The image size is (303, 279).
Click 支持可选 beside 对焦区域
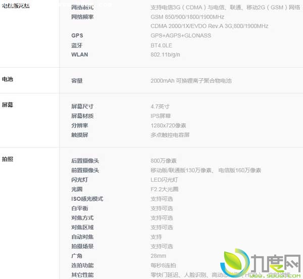coord(162,227)
